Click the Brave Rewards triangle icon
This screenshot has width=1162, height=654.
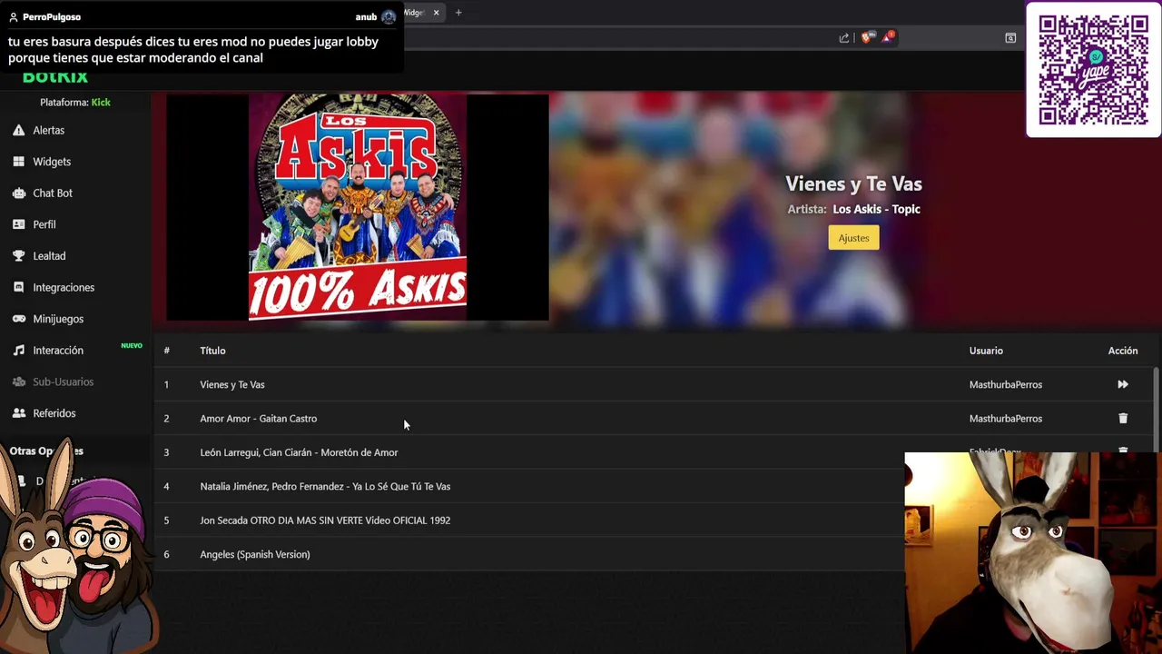tap(888, 37)
